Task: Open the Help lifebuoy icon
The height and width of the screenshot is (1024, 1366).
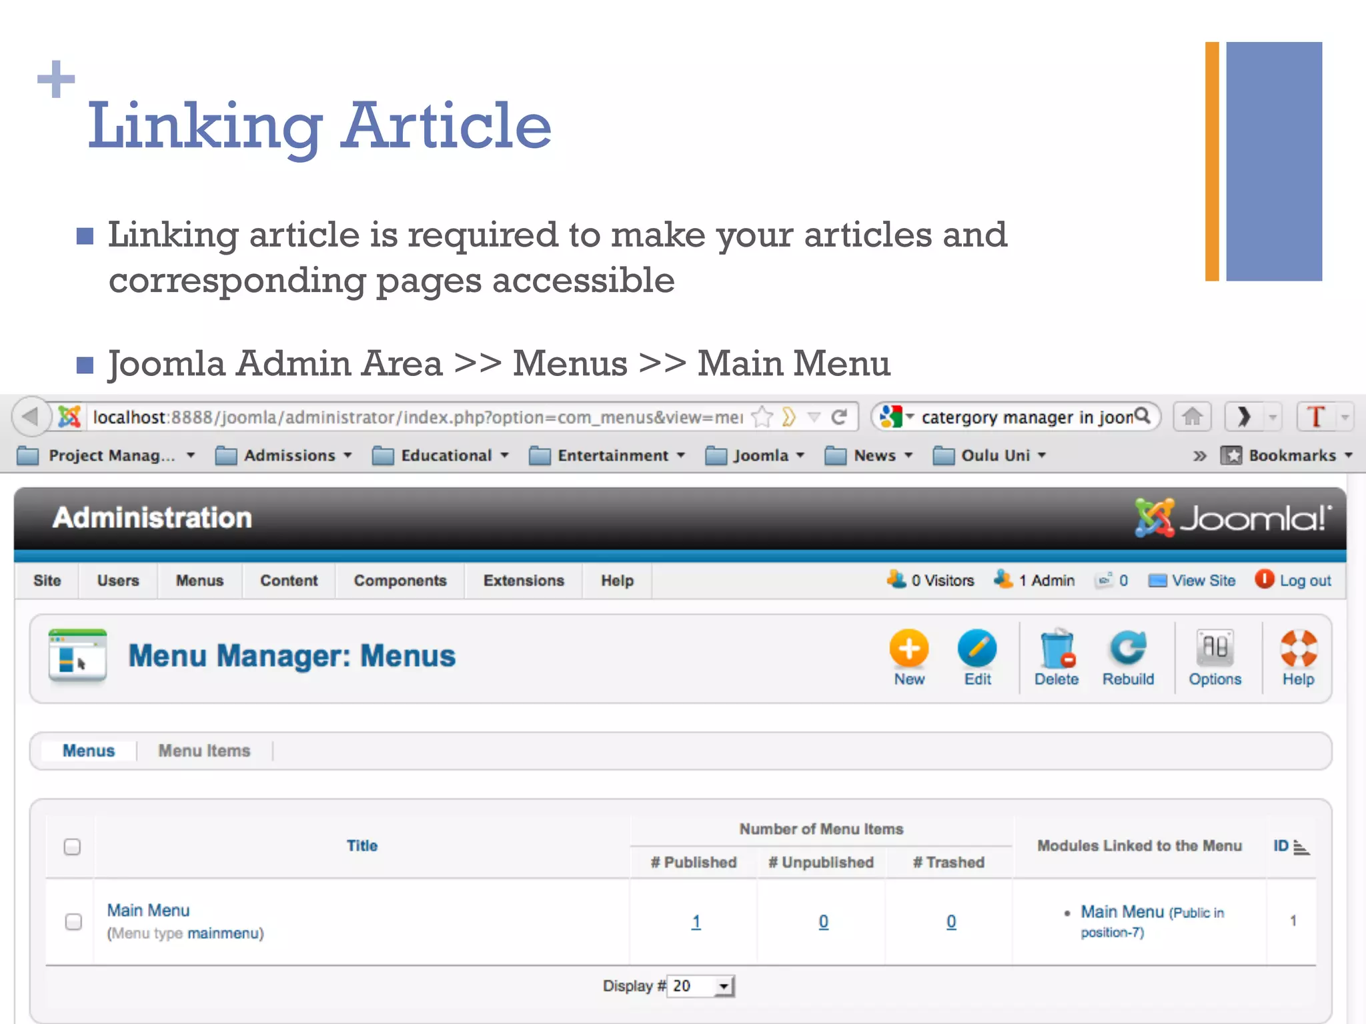Action: pos(1298,648)
